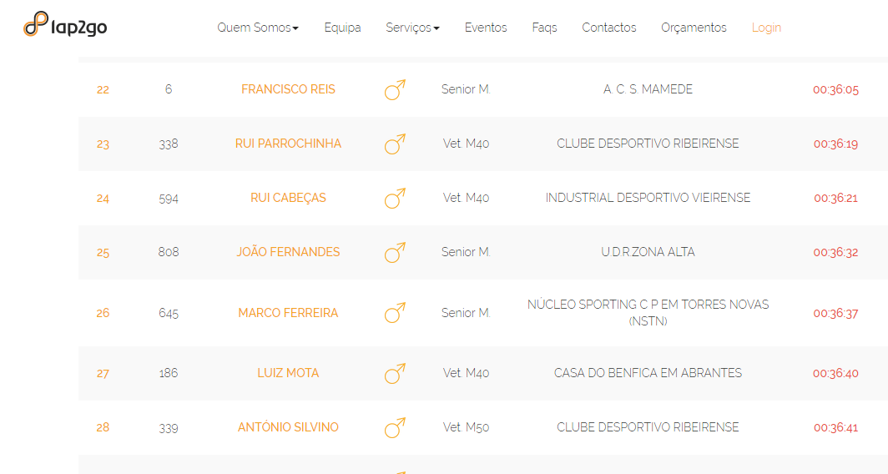Image resolution: width=888 pixels, height=474 pixels.
Task: Select the ANTÓNIO SILVINO name link
Action: [x=288, y=427]
